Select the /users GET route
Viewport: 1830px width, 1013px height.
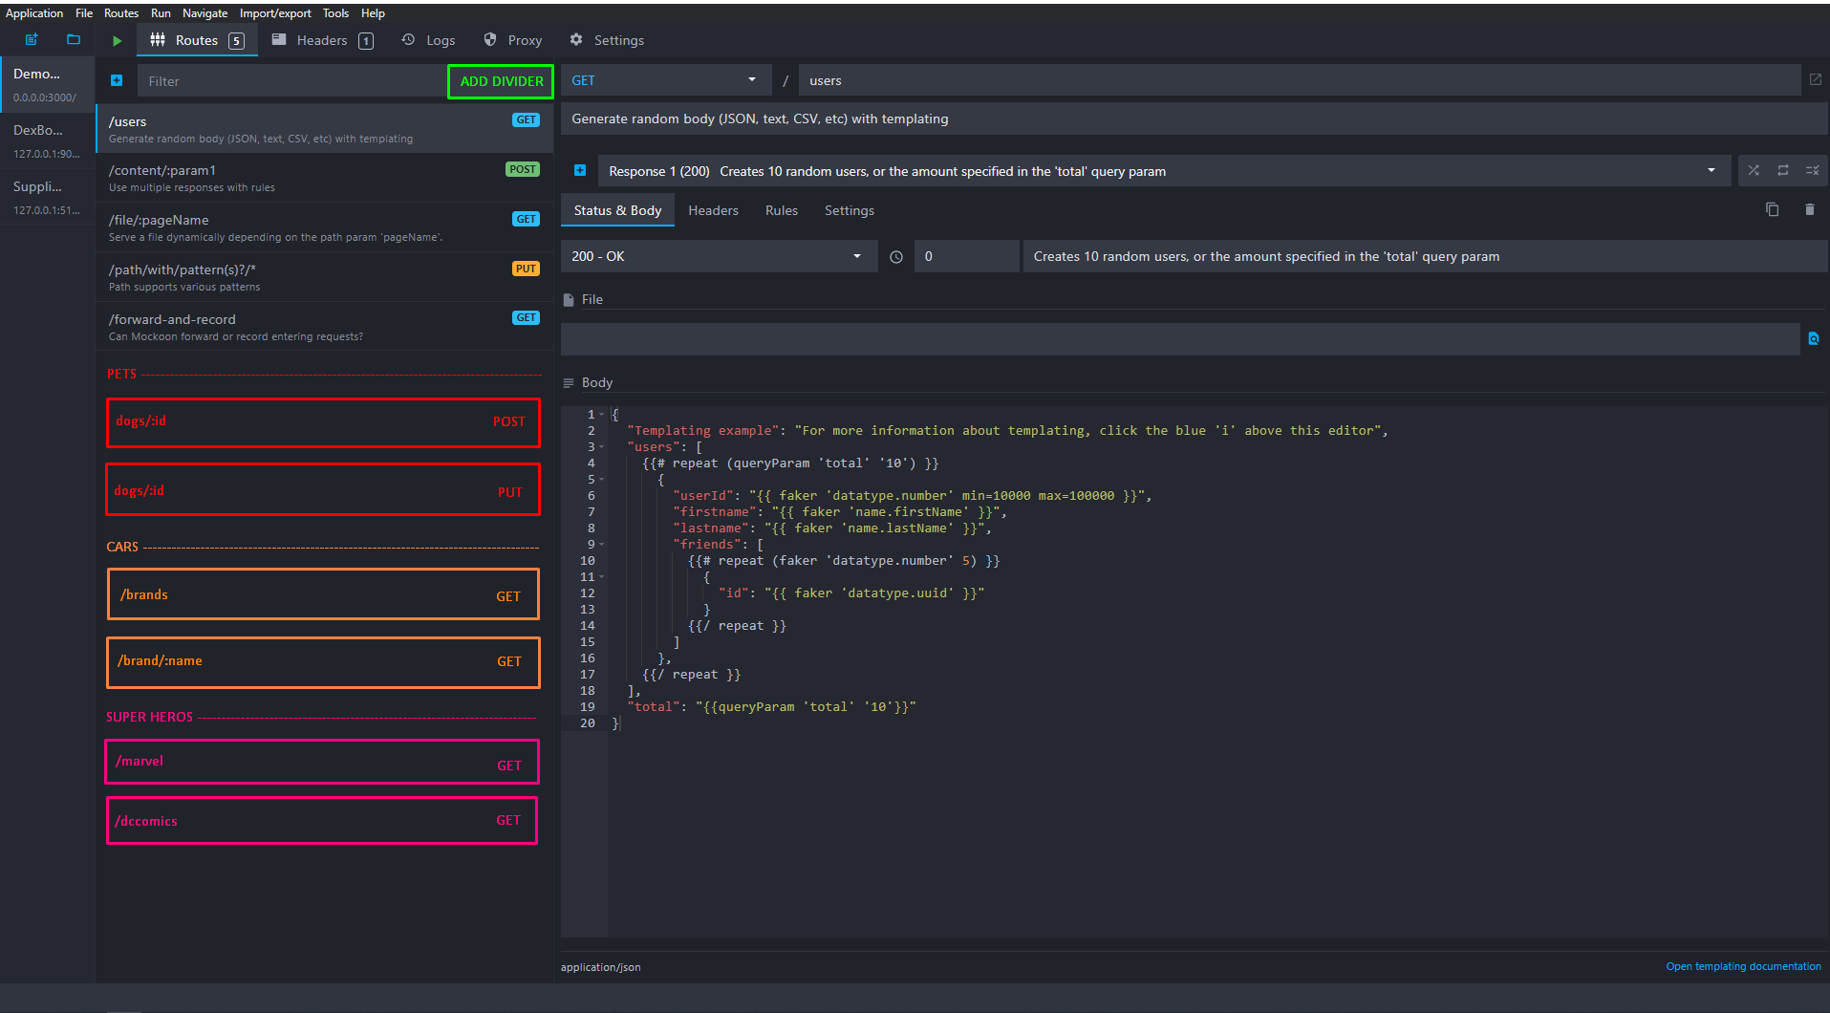(x=324, y=128)
